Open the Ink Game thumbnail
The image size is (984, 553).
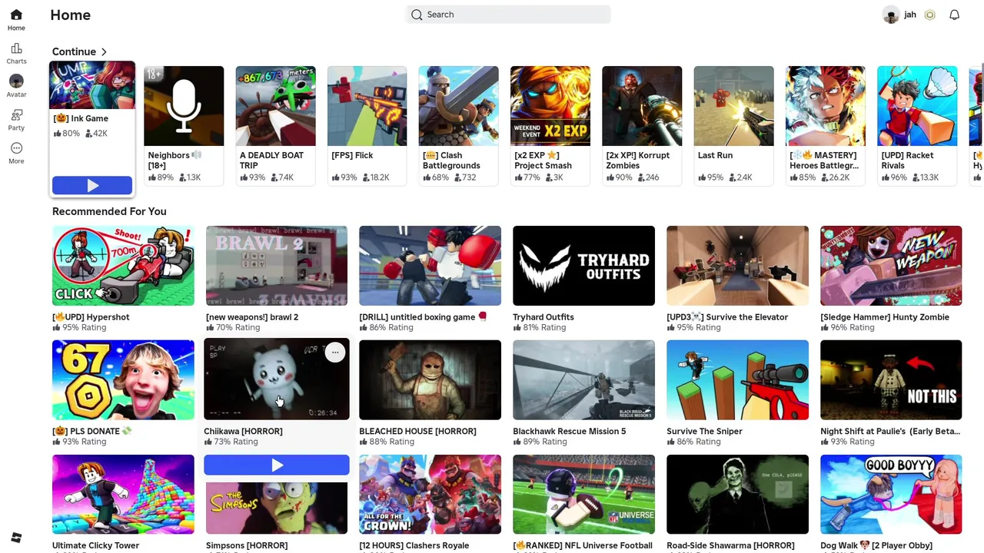pyautogui.click(x=92, y=85)
